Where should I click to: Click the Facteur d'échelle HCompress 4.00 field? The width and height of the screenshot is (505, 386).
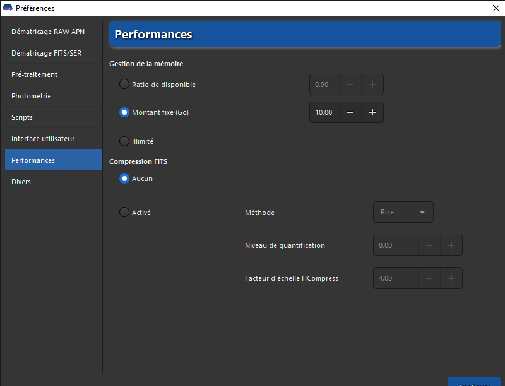pos(396,278)
